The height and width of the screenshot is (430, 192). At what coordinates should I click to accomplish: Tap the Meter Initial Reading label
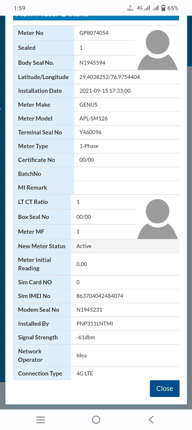click(34, 264)
